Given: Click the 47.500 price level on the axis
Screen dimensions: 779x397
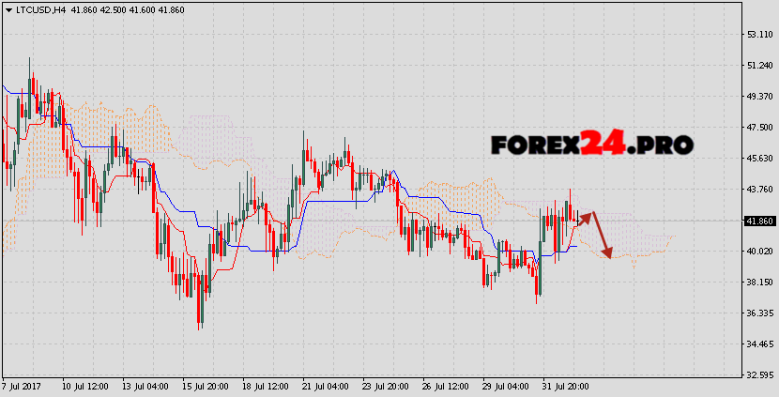Looking at the screenshot, I should click(759, 127).
